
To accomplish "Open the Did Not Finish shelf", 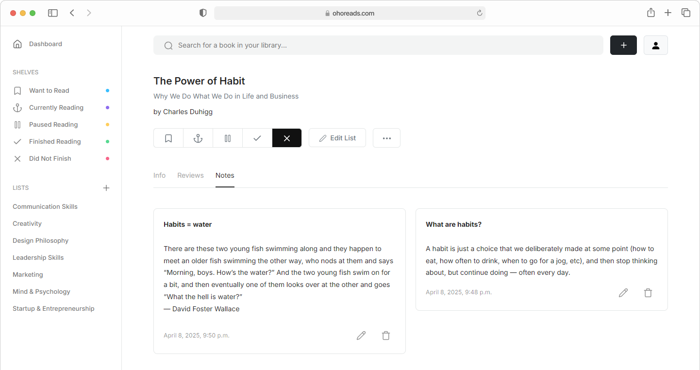I will coord(50,159).
